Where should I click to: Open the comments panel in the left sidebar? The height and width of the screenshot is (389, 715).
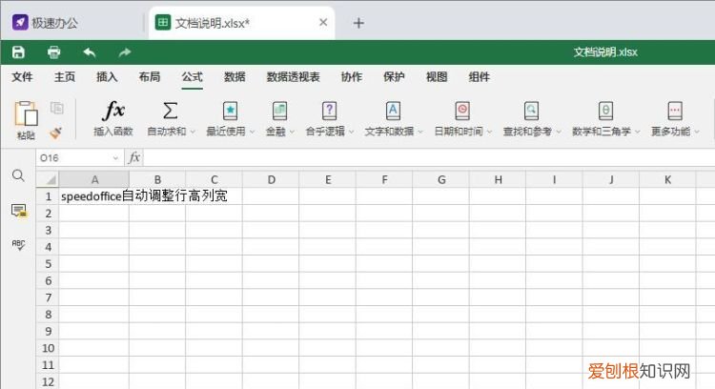click(x=19, y=211)
